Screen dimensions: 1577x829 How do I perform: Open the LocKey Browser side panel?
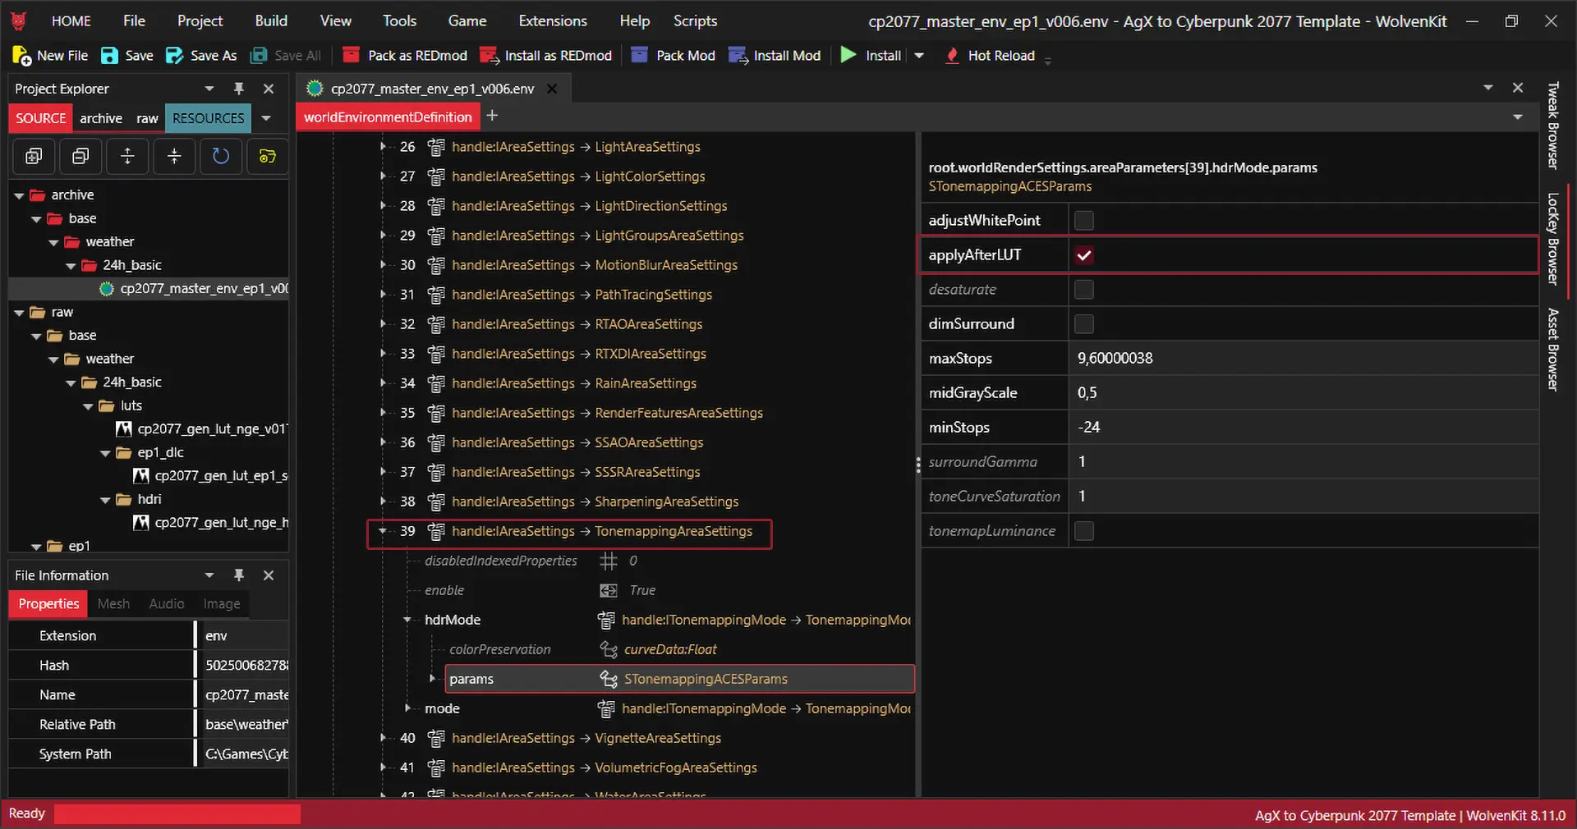(1552, 239)
